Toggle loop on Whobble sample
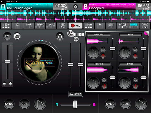Image resolution: width=151 pixels, height=113 pixels. (x=103, y=49)
